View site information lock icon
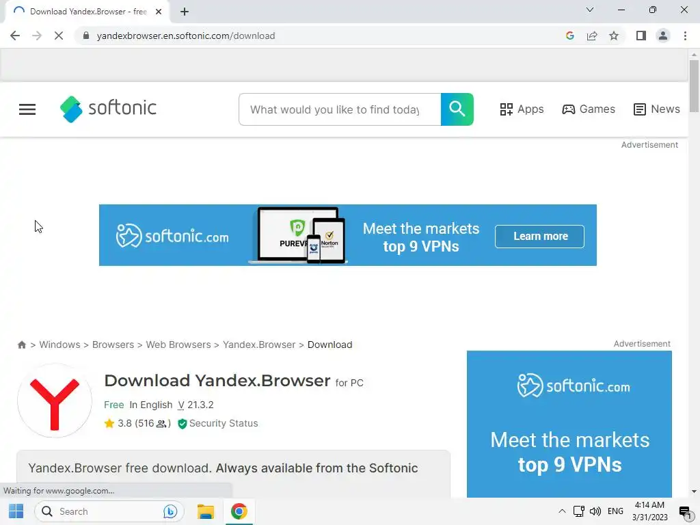This screenshot has width=700, height=525. click(86, 36)
